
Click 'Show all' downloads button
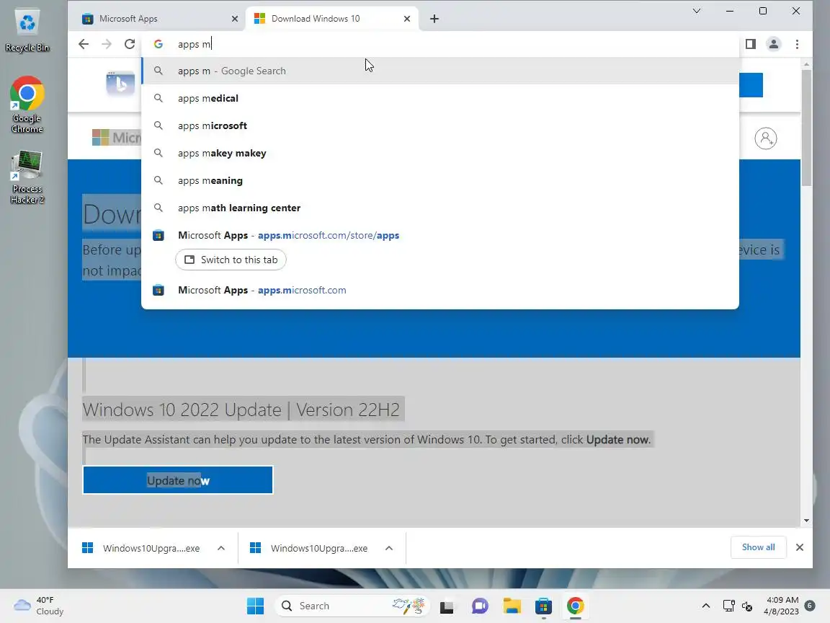click(758, 547)
